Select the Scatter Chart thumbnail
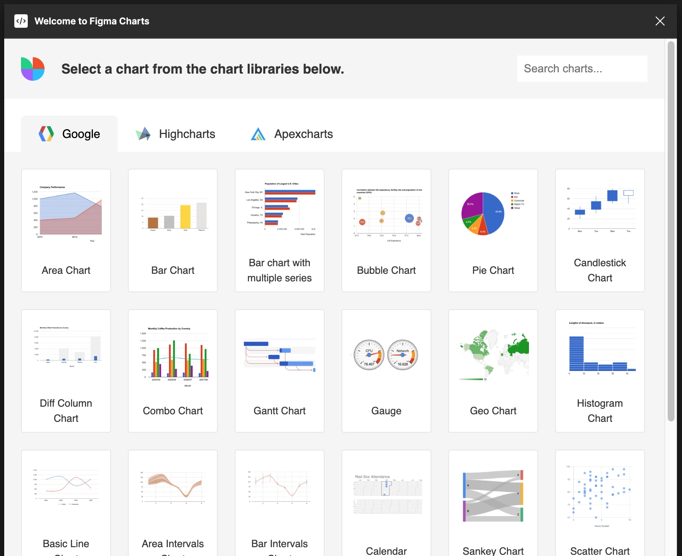The width and height of the screenshot is (682, 556). (600, 496)
